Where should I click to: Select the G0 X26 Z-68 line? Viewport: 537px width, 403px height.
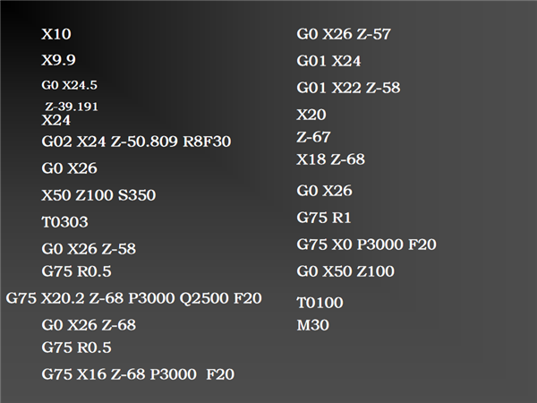click(89, 325)
